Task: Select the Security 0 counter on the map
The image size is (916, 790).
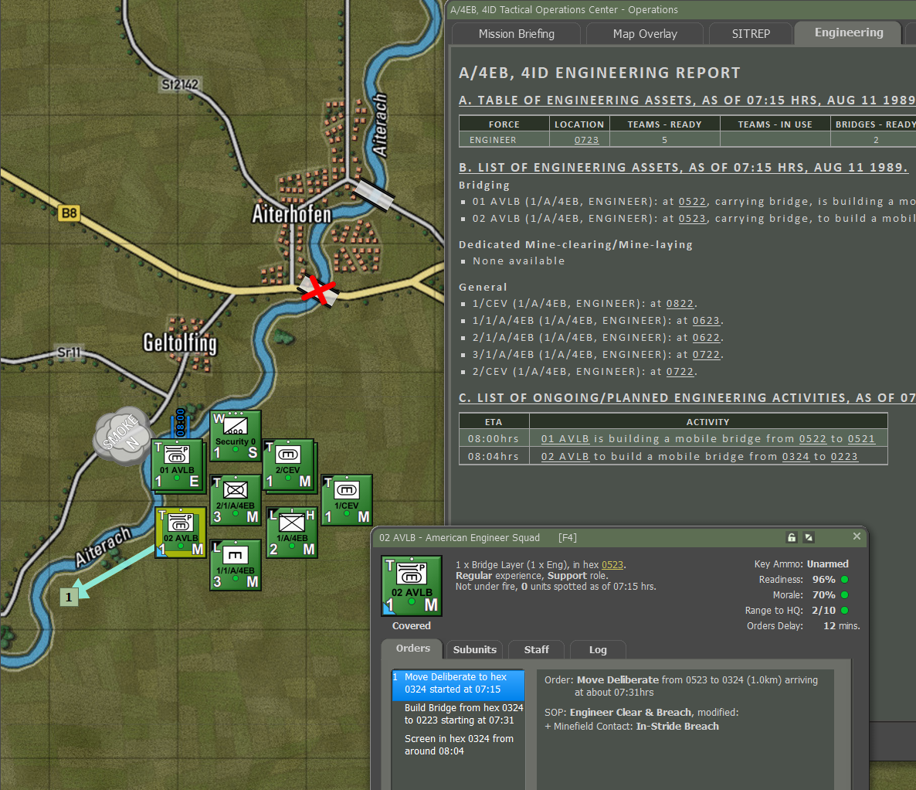Action: pyautogui.click(x=235, y=434)
